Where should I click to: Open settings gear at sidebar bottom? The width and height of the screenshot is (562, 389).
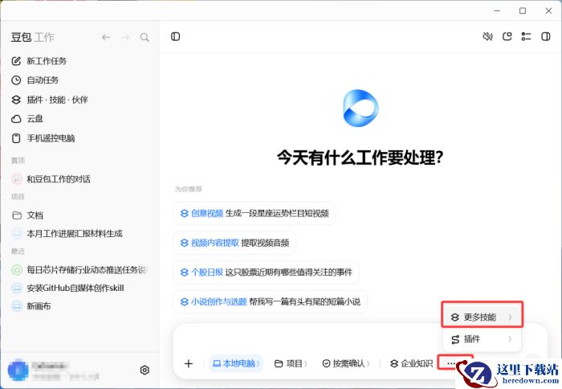click(145, 370)
